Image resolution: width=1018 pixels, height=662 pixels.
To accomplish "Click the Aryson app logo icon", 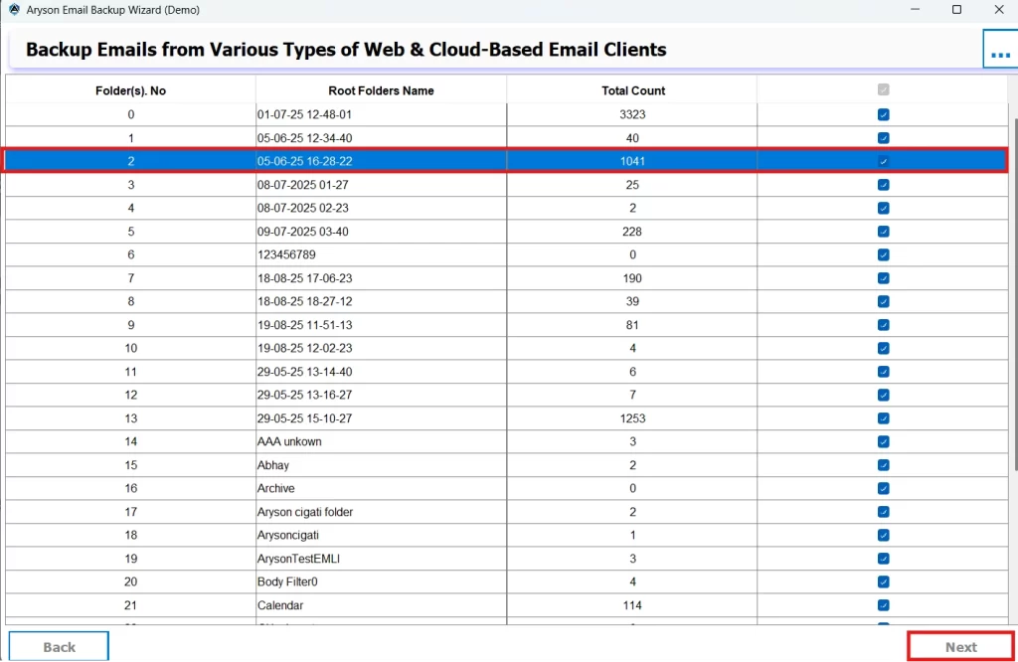I will 14,10.
